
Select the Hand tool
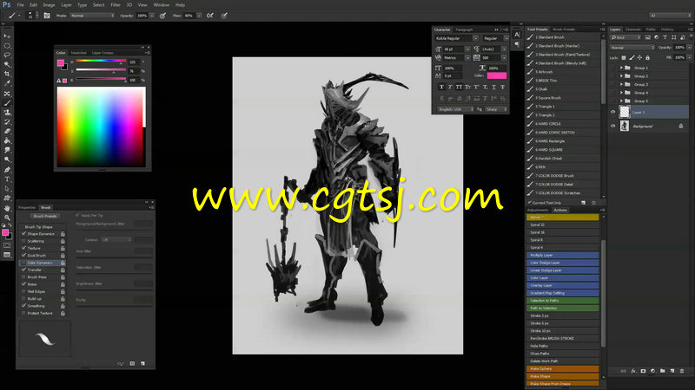tap(7, 208)
